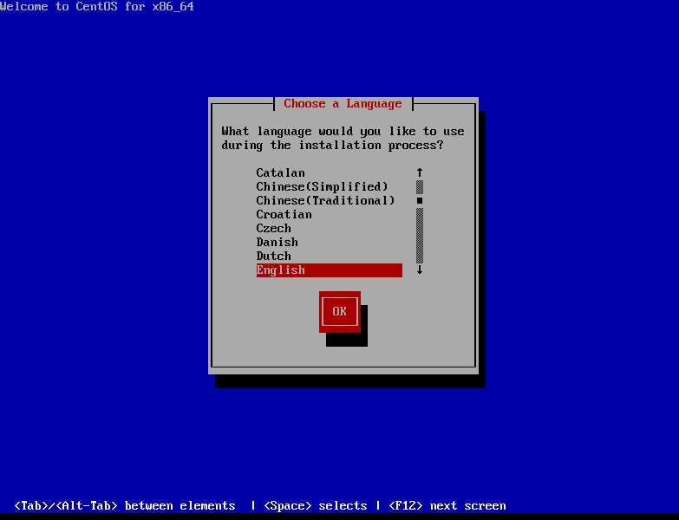Select Danish in the list

pyautogui.click(x=330, y=242)
